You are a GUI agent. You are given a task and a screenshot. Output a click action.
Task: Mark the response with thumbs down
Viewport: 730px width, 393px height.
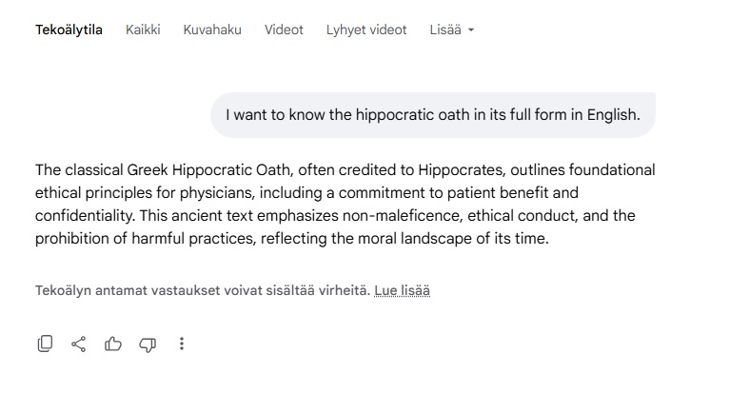(148, 344)
